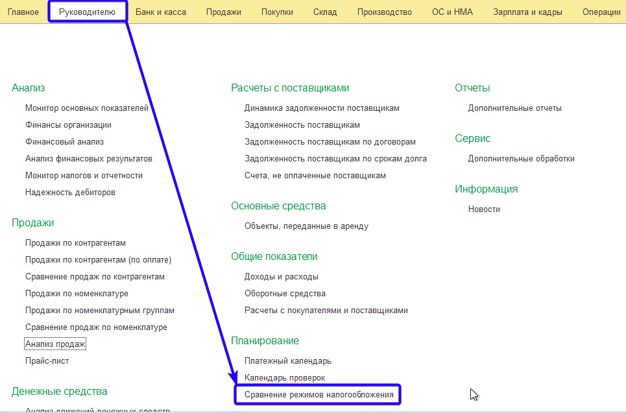This screenshot has width=626, height=413.
Task: Open the Покупки section tab
Action: coord(277,12)
